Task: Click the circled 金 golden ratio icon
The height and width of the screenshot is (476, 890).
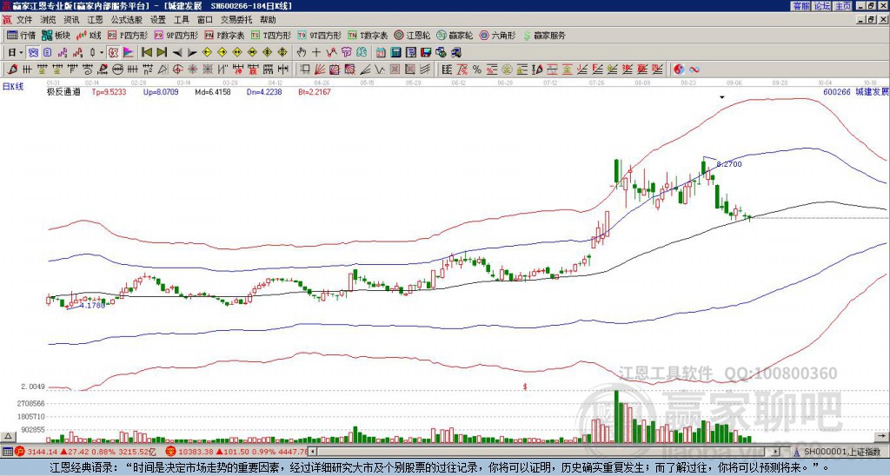Action: tap(506, 69)
